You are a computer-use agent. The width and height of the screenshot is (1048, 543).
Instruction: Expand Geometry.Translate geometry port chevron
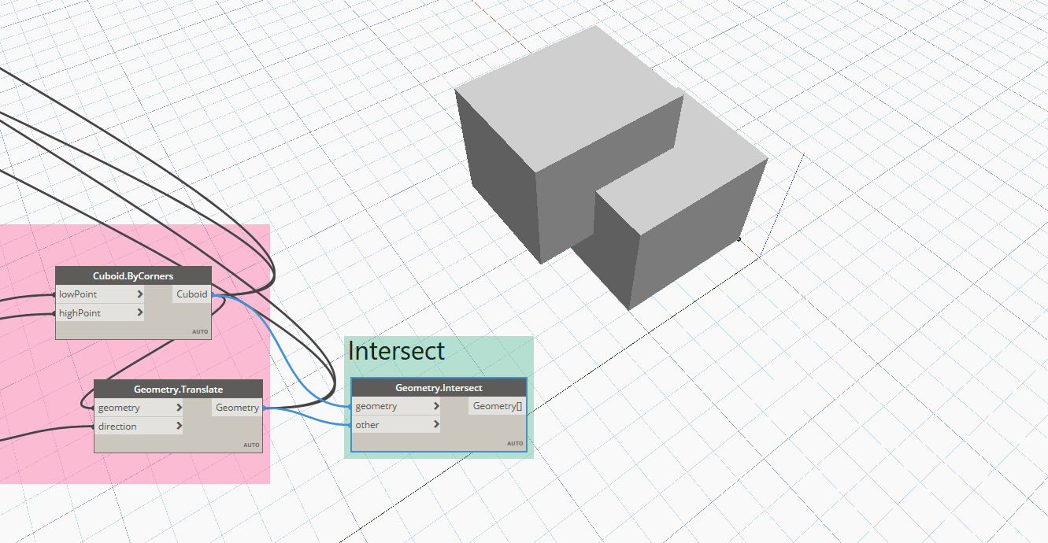coord(180,408)
